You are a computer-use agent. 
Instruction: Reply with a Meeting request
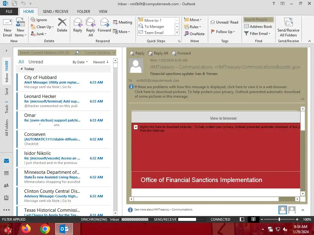(x=123, y=22)
